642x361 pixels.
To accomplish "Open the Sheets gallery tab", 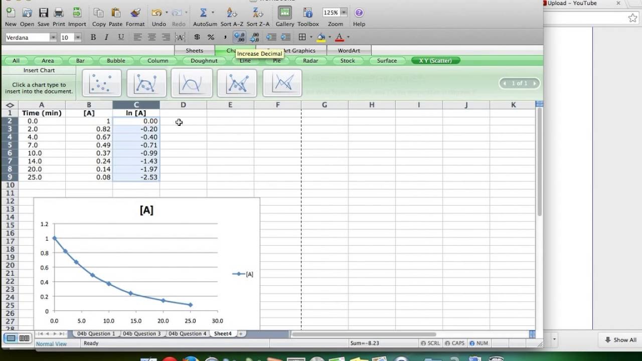I will (195, 51).
